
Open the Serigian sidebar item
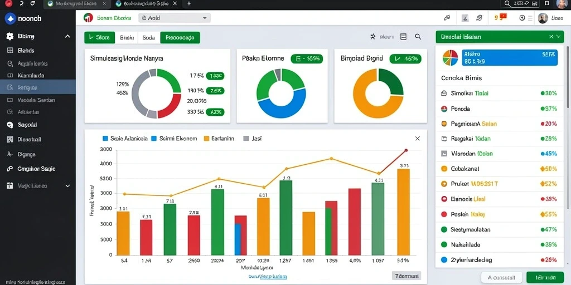[x=38, y=87]
